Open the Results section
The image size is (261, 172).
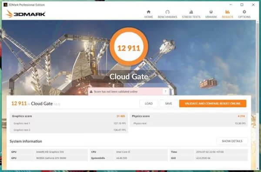[x=228, y=14]
